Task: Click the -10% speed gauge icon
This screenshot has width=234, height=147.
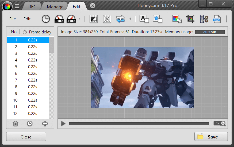Action: tap(59, 19)
